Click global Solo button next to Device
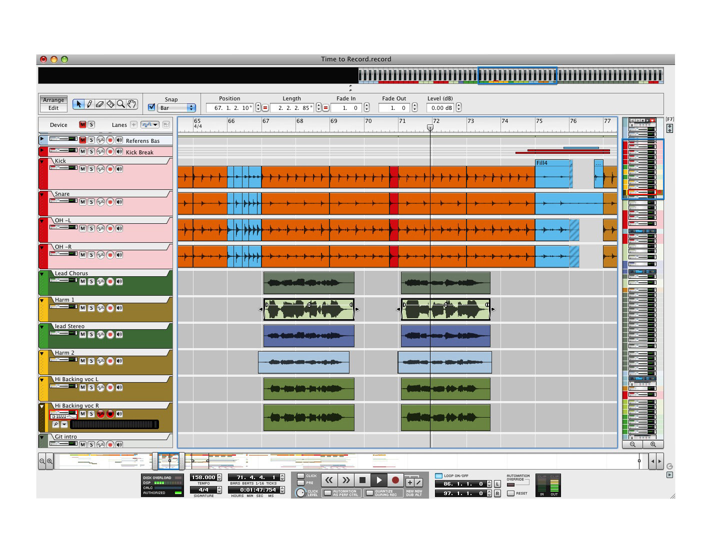712x553 pixels. click(91, 125)
